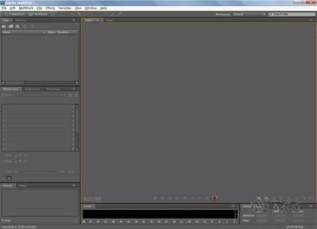Image resolution: width=317 pixels, height=229 pixels.
Task: Click the process list icon beside power button
Action: 9,179
